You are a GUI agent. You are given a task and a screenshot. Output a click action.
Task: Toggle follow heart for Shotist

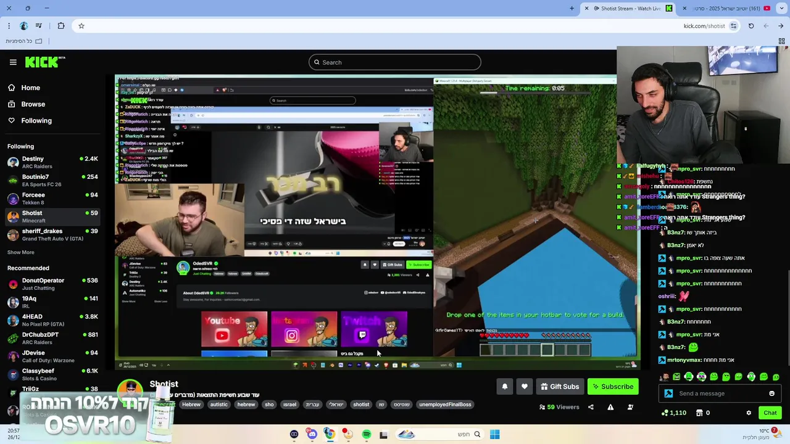click(524, 387)
